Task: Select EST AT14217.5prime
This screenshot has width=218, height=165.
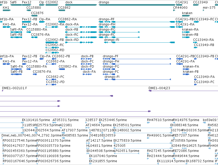Action: [99, 141]
